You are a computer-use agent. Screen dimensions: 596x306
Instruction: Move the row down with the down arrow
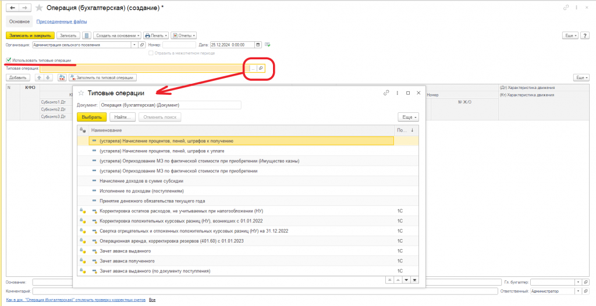coord(48,77)
